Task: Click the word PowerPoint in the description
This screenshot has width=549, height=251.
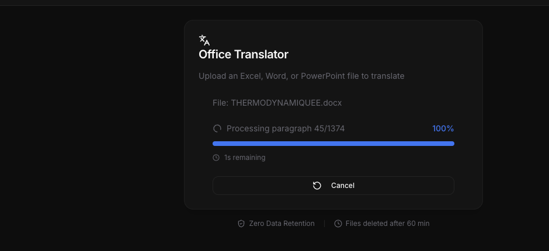Action: (x=323, y=76)
